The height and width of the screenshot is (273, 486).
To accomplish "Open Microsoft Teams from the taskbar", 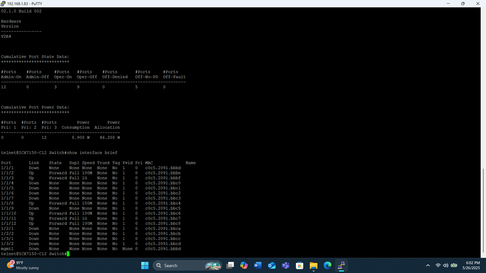I will pyautogui.click(x=286, y=266).
